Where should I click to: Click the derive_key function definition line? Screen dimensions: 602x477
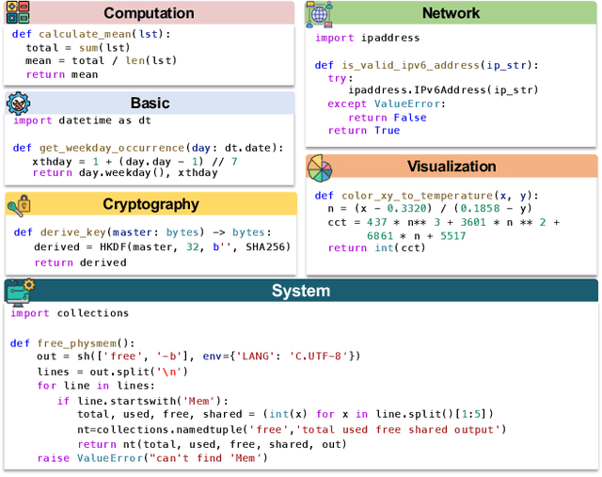[x=141, y=232]
